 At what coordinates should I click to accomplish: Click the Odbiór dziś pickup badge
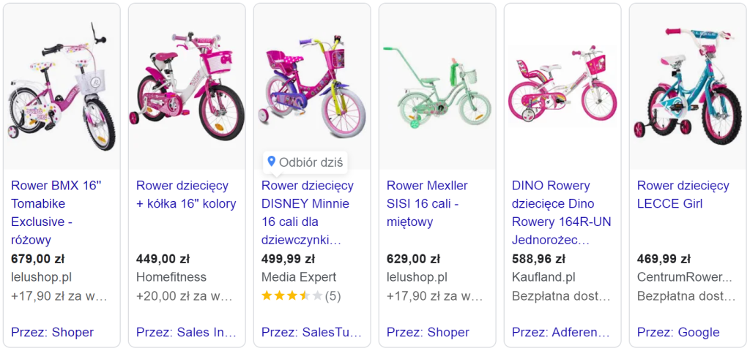coord(305,162)
